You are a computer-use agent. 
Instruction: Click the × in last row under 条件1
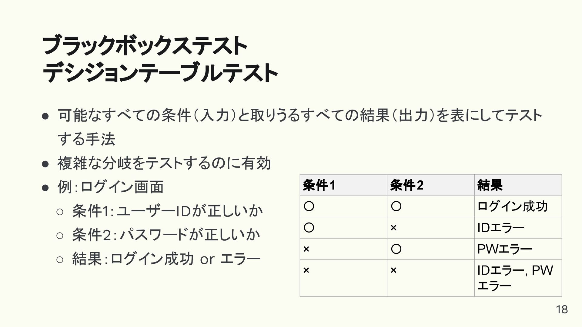[306, 270]
